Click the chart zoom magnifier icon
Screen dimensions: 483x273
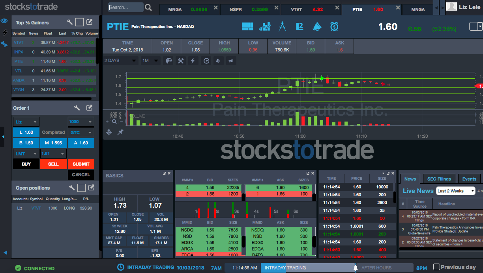click(114, 122)
